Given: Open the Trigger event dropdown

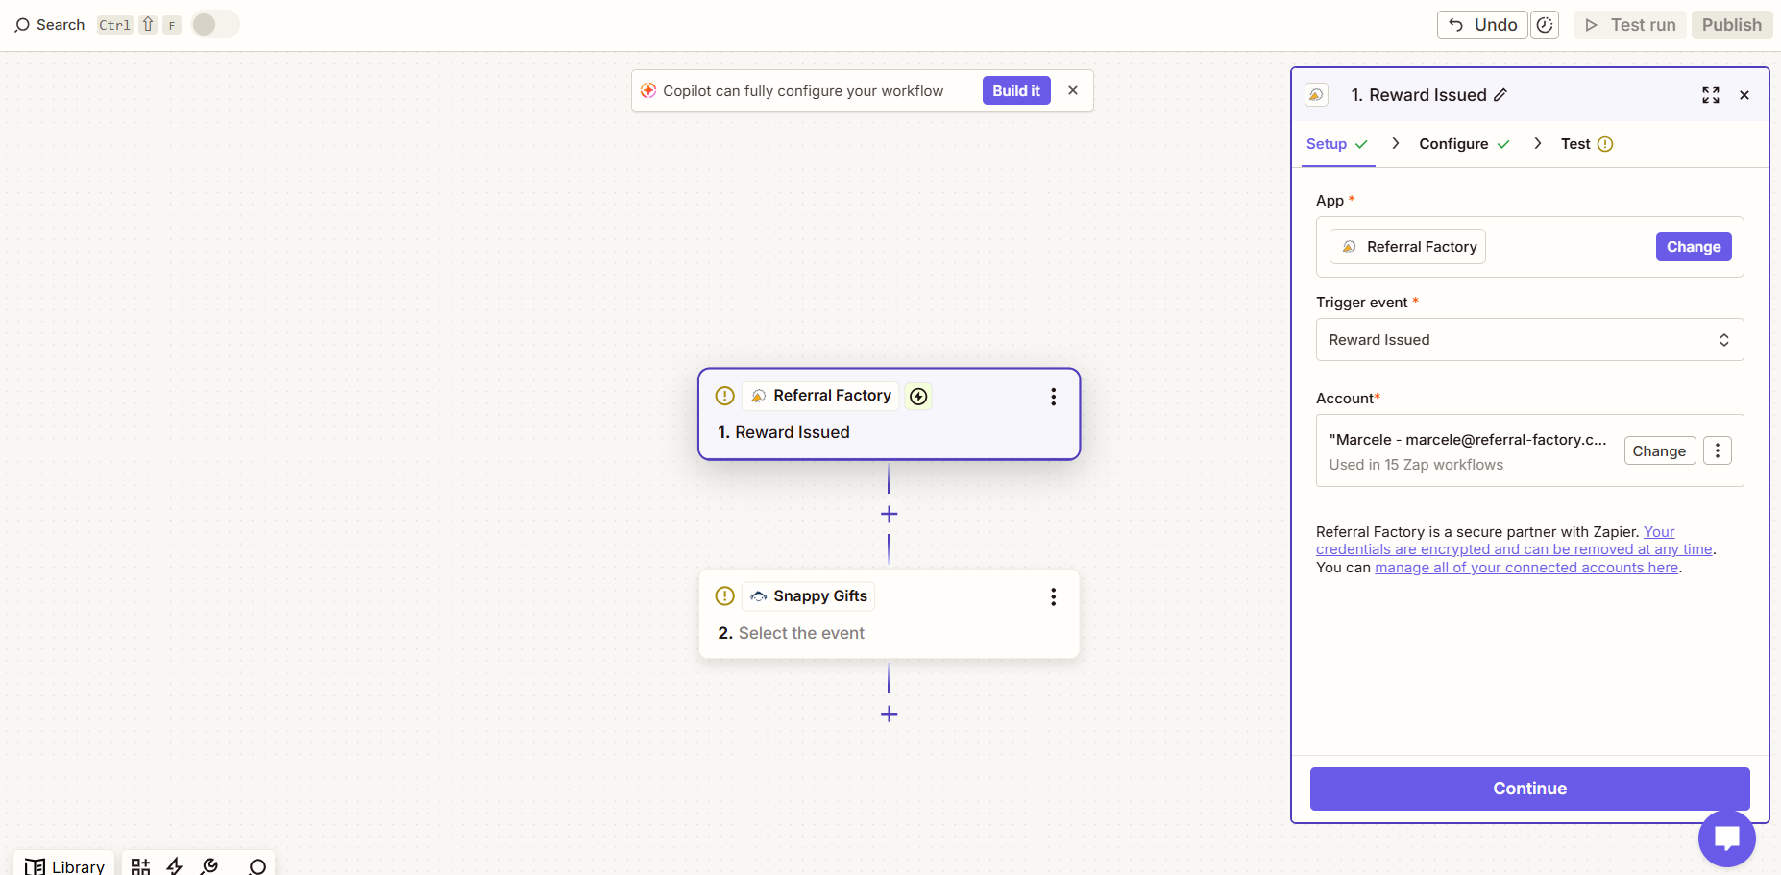Looking at the screenshot, I should pos(1529,340).
